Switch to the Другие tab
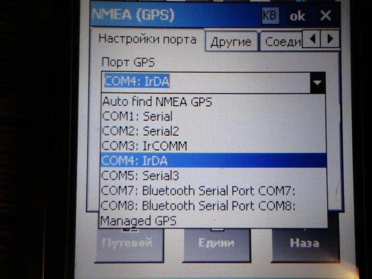372x279 pixels. pyautogui.click(x=231, y=42)
